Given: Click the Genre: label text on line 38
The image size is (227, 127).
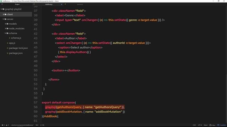Looking at the screenshot, I should coord(70,16).
